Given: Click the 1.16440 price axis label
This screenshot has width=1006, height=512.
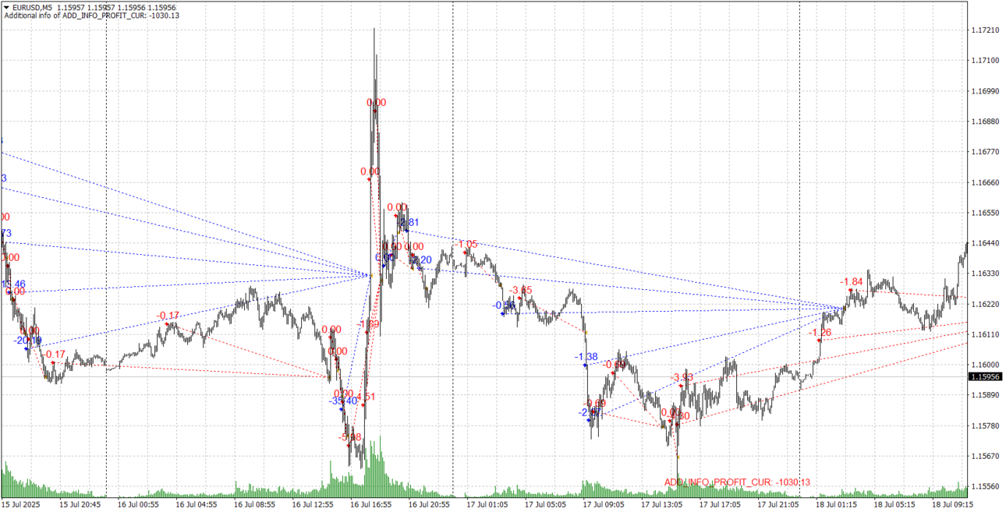Looking at the screenshot, I should click(x=985, y=243).
